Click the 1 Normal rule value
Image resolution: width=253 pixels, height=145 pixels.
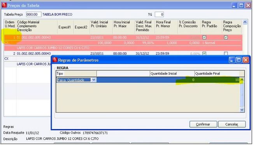click(209, 43)
